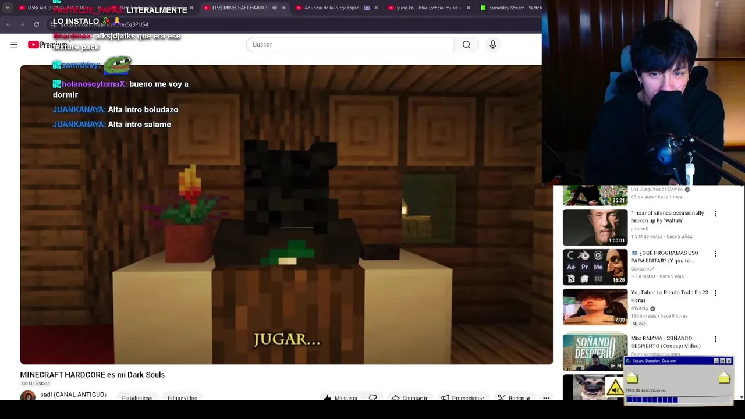745x419 pixels.
Task: Open the sadi channel avatar
Action: [27, 396]
